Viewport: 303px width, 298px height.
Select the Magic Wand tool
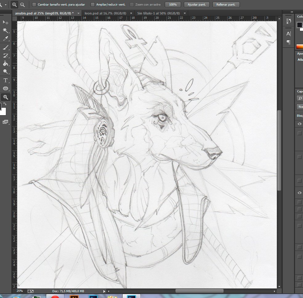pos(5,30)
